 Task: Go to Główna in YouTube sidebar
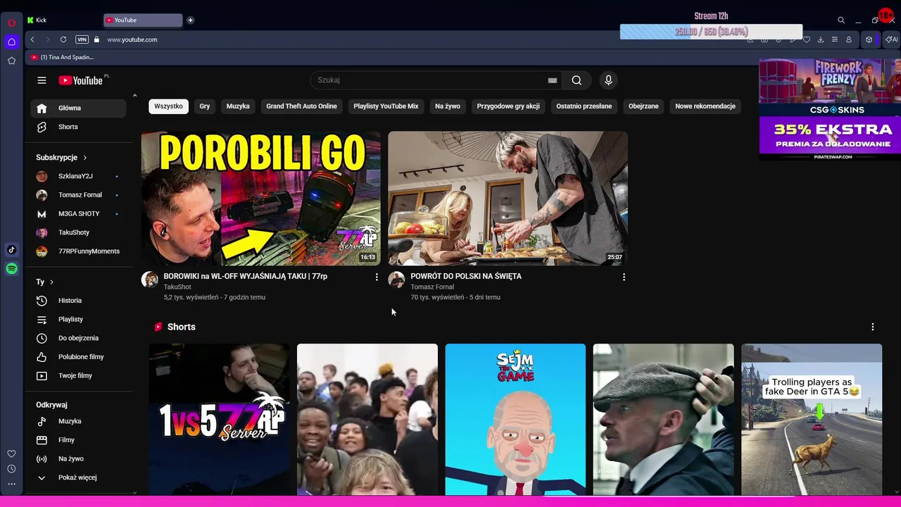click(78, 108)
